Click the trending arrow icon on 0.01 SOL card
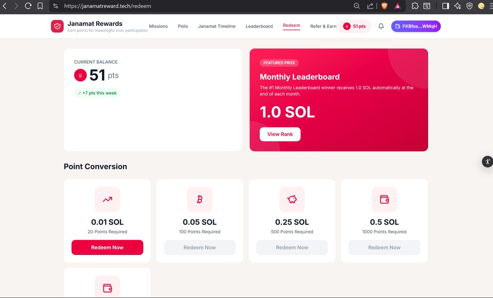Screen dimensions: 493x298 click(x=107, y=199)
